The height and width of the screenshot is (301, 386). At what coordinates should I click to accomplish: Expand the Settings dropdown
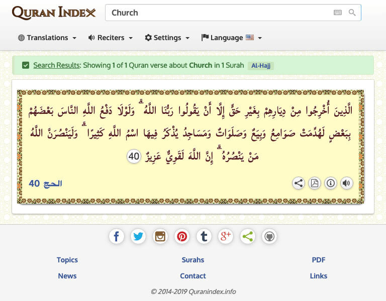[x=167, y=38]
